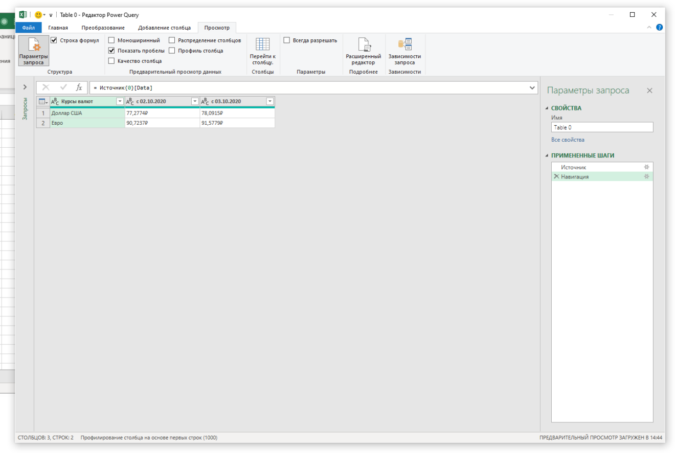This screenshot has height=453, width=675.
Task: Send feedback via smiley face icon
Action: click(x=38, y=15)
